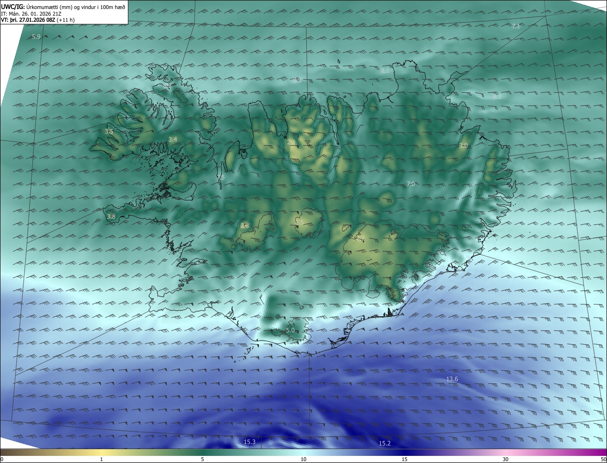Click the 3.8 value label on the map

[111, 216]
